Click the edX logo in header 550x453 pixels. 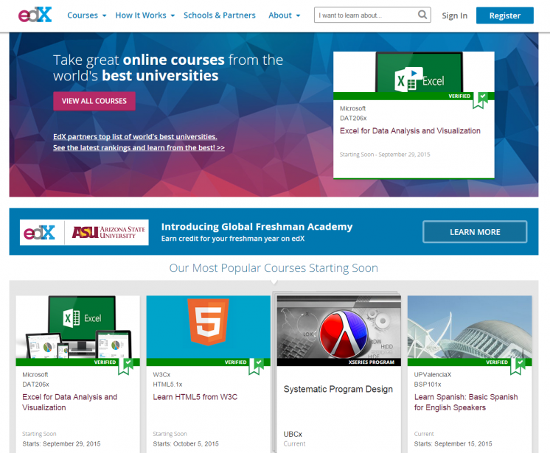[x=35, y=15]
